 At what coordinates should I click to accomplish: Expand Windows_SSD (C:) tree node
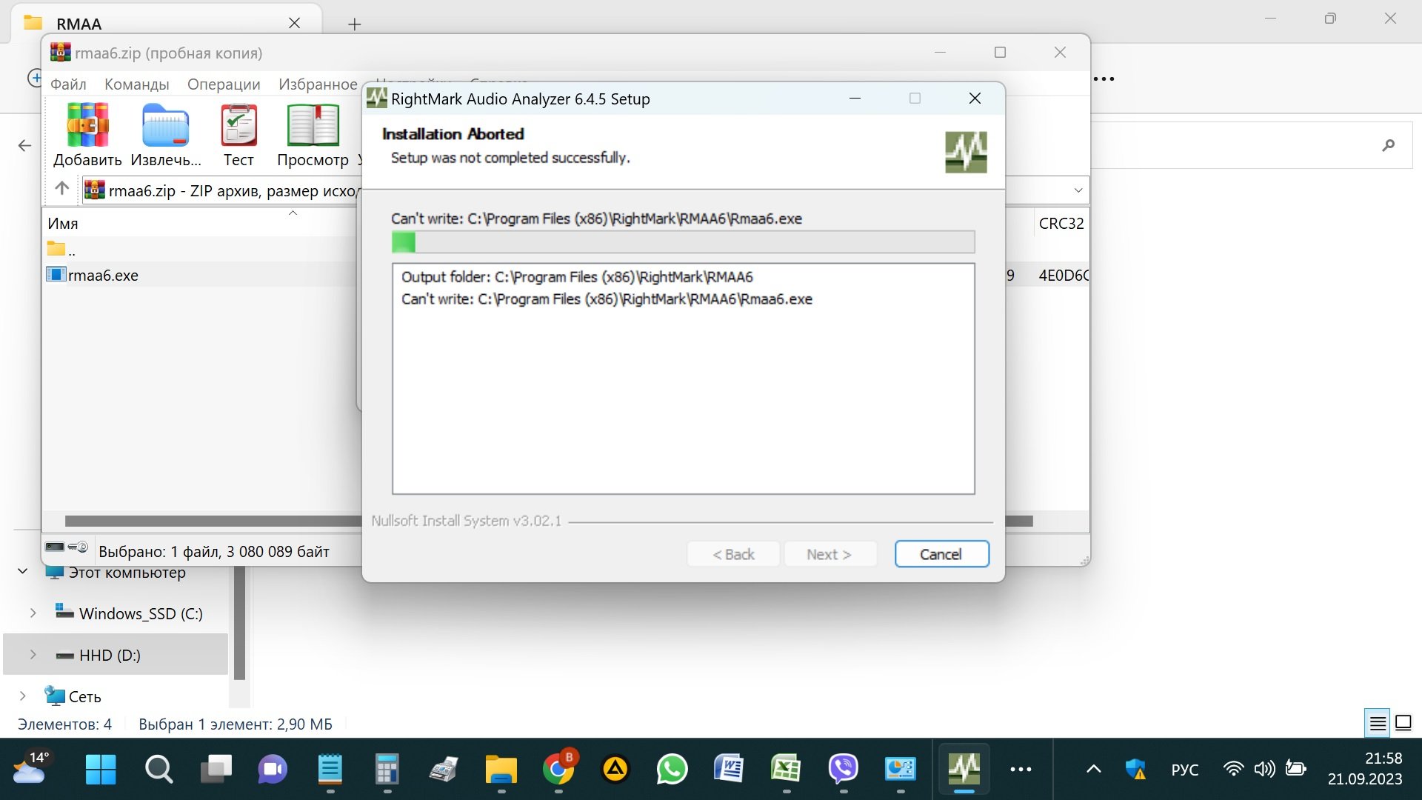click(x=33, y=613)
